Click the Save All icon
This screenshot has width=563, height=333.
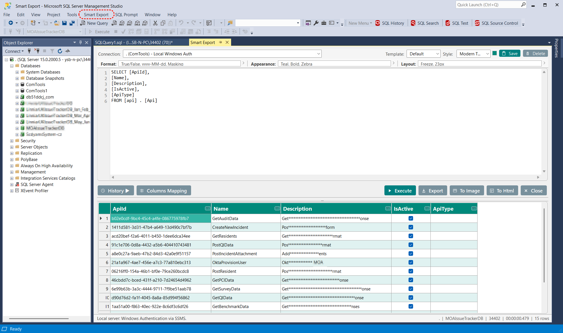(72, 23)
